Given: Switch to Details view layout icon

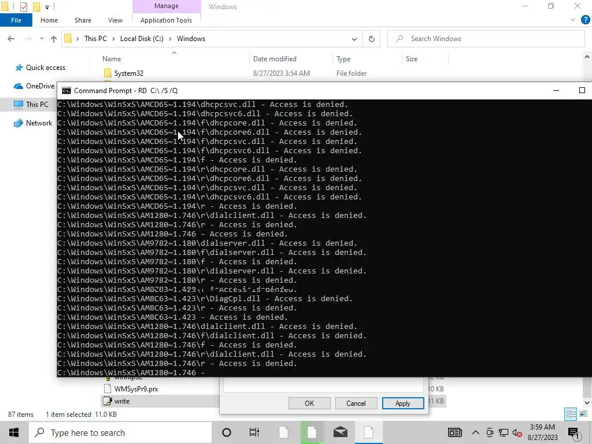Looking at the screenshot, I should [571, 414].
